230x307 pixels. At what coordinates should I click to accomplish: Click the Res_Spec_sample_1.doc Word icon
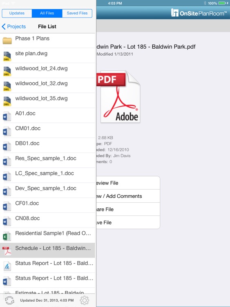(x=7, y=161)
